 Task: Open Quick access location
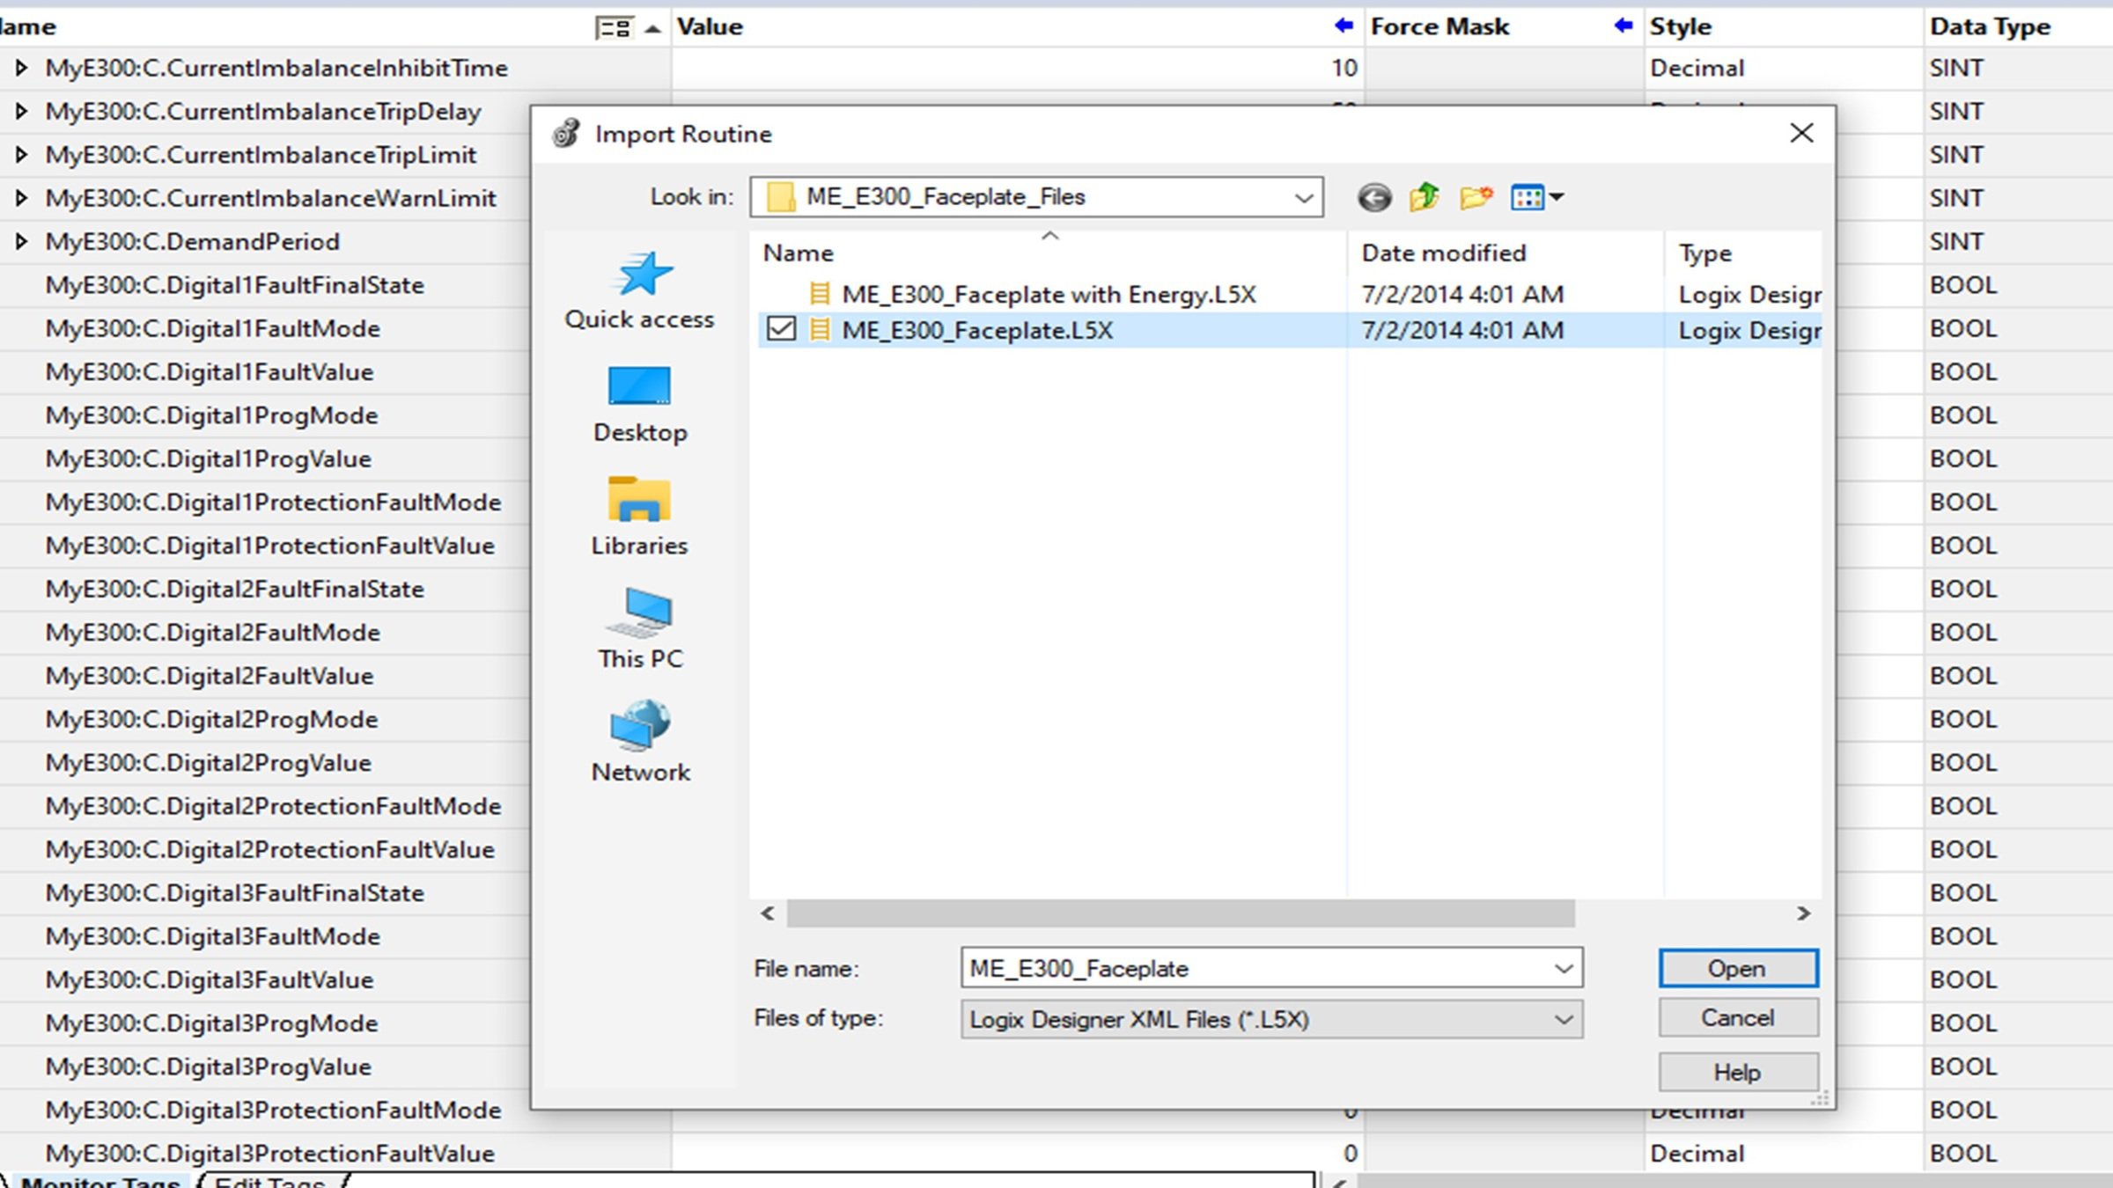point(639,290)
